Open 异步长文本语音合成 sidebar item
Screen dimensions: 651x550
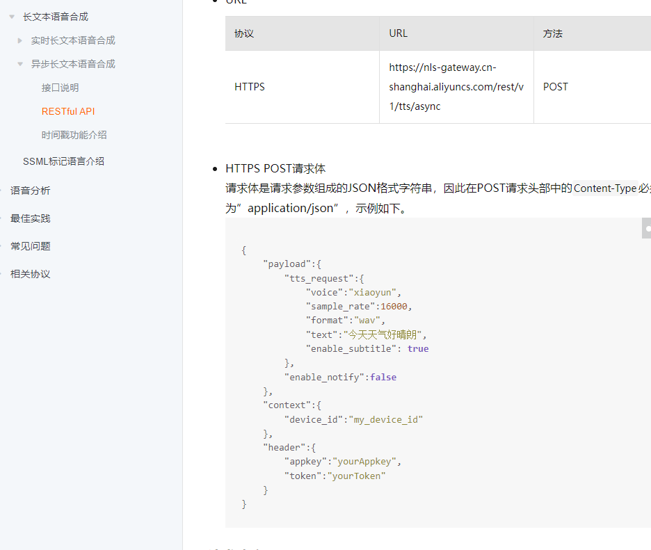pos(73,64)
